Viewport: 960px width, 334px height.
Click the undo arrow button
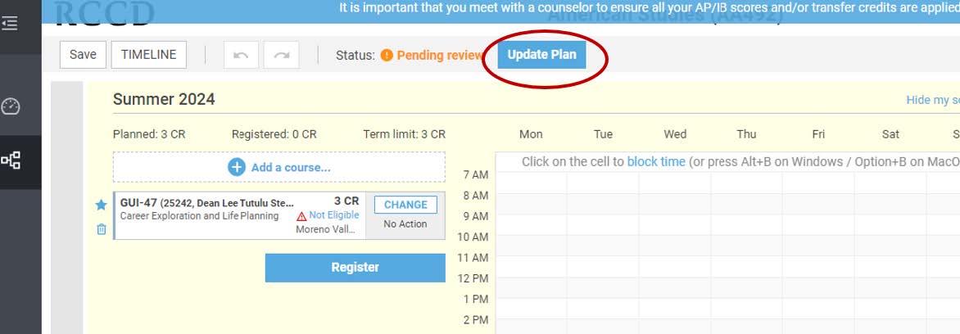tap(241, 55)
